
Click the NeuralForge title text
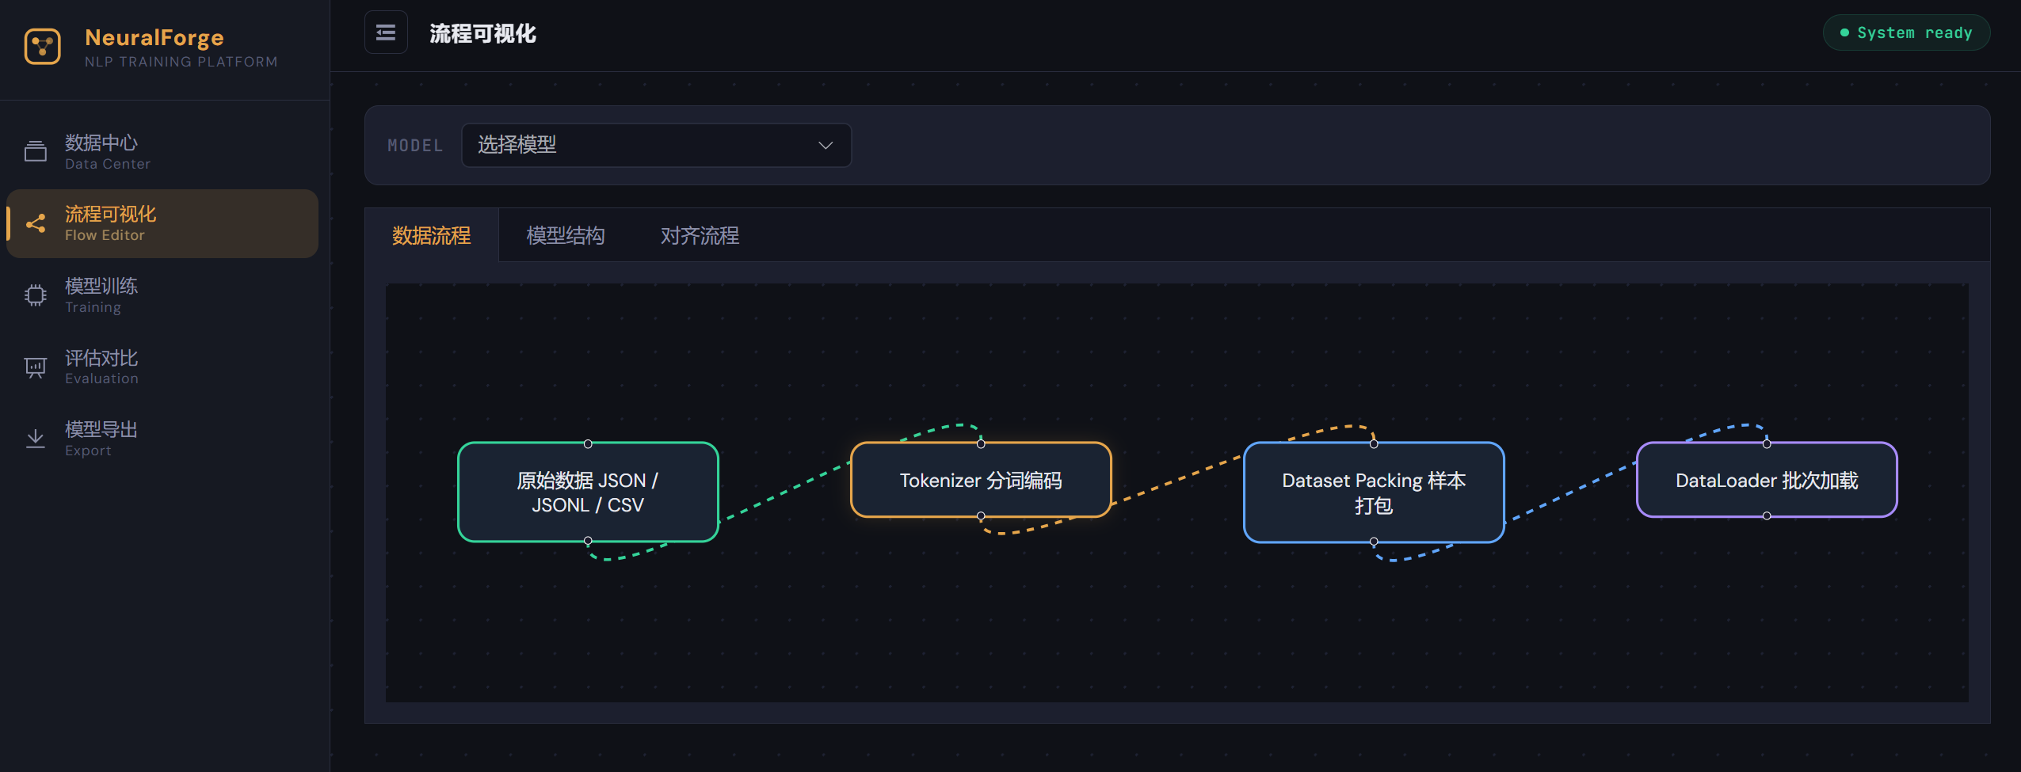155,37
